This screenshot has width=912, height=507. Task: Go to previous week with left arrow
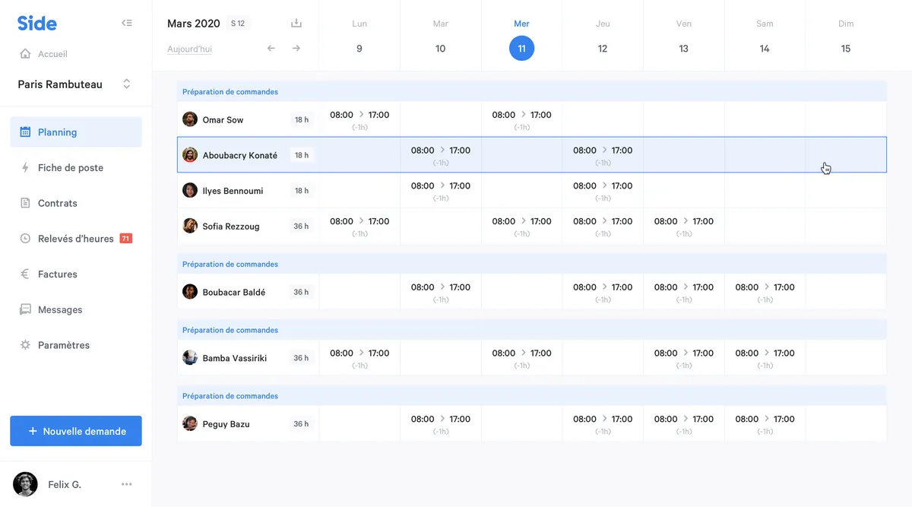click(271, 49)
